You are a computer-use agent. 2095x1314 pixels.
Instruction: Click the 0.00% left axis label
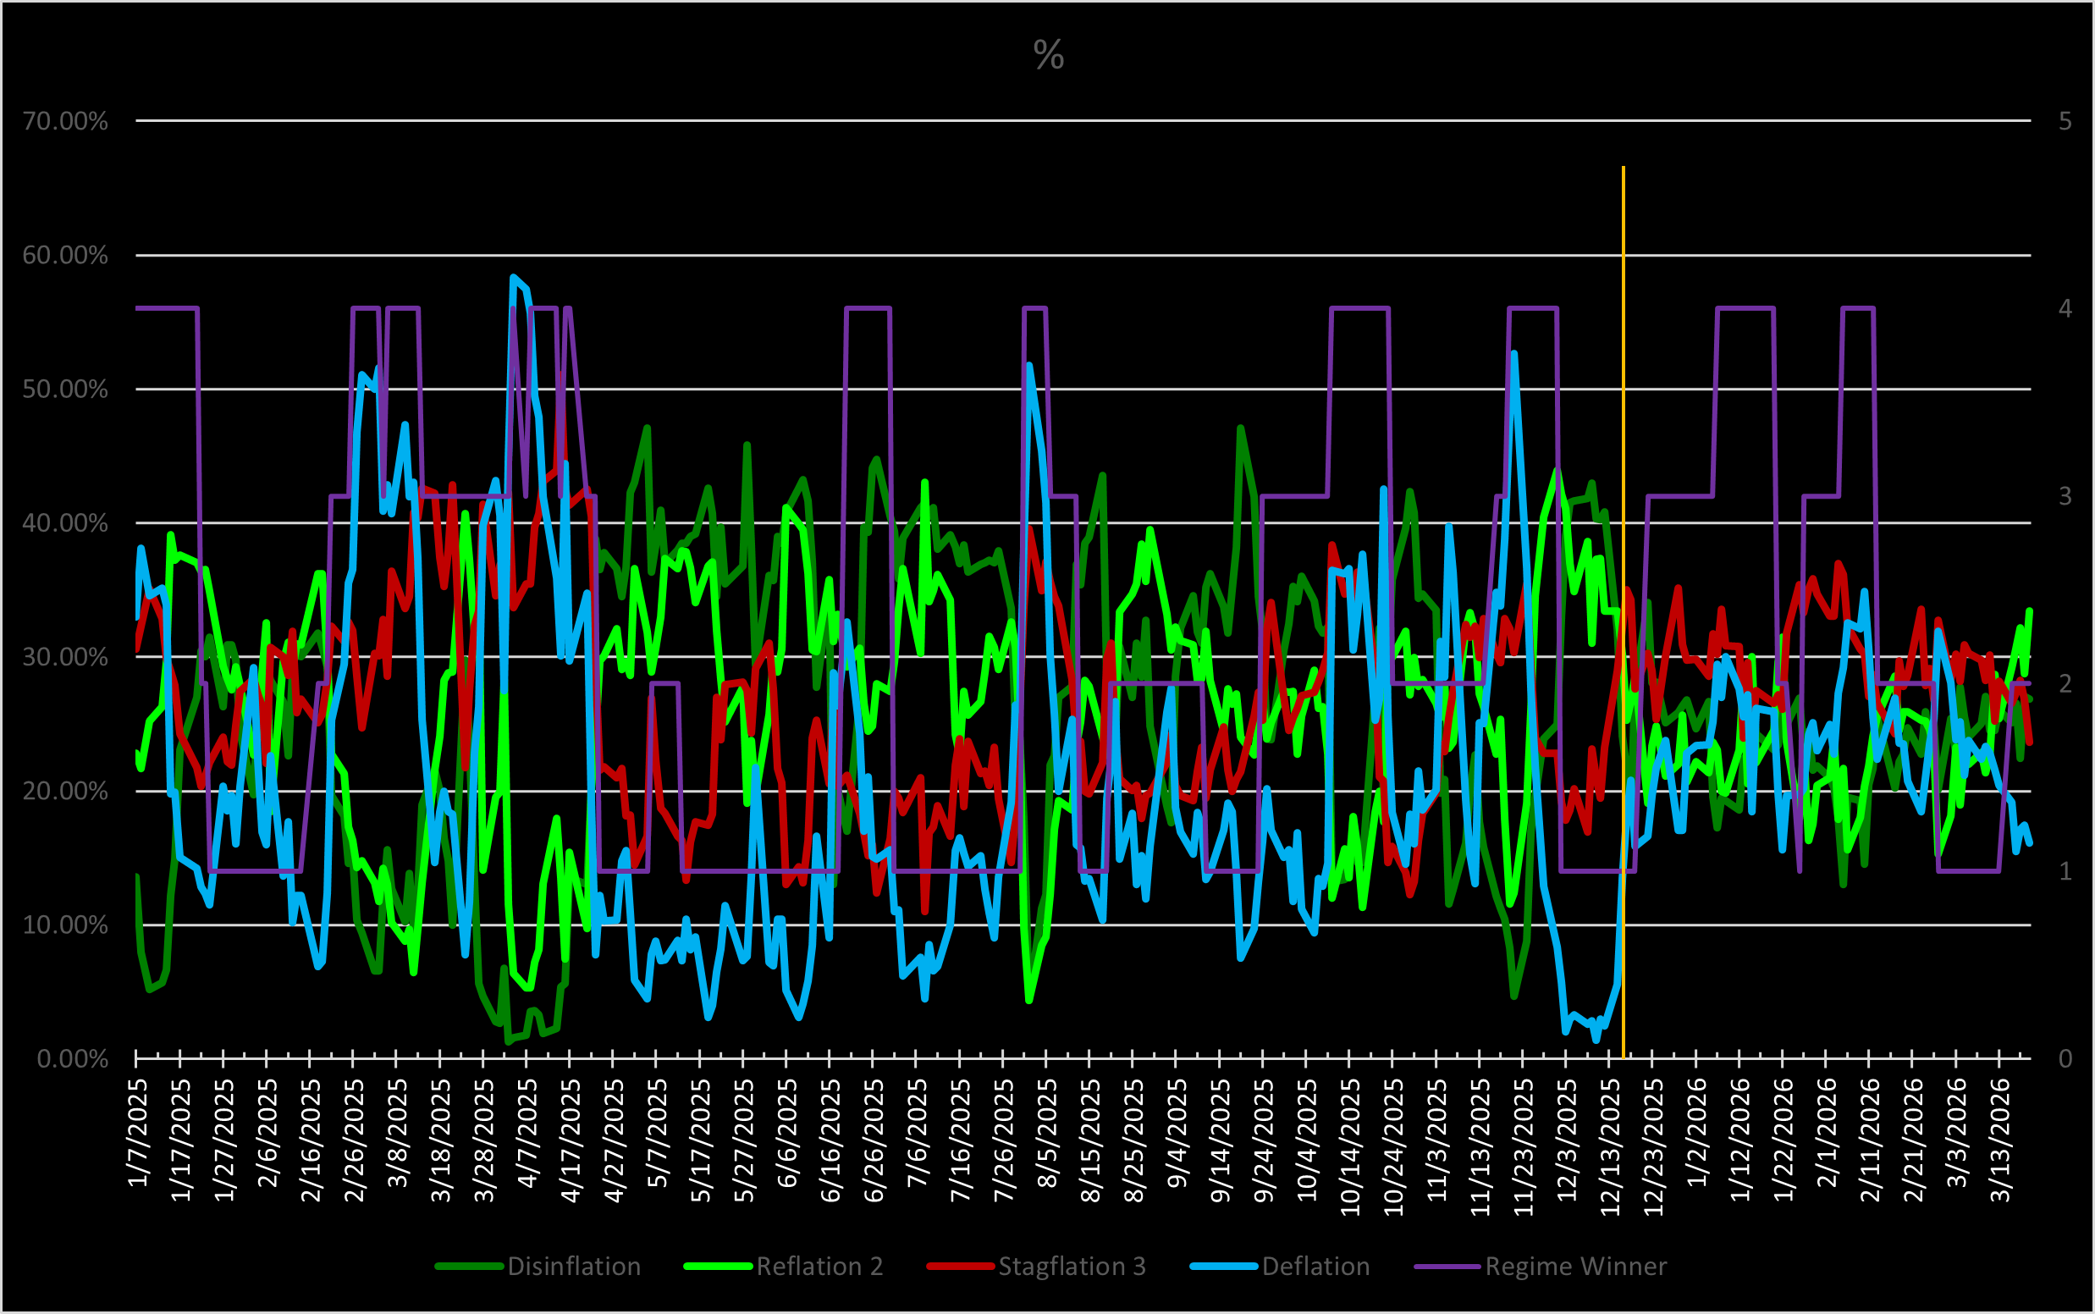(72, 1058)
